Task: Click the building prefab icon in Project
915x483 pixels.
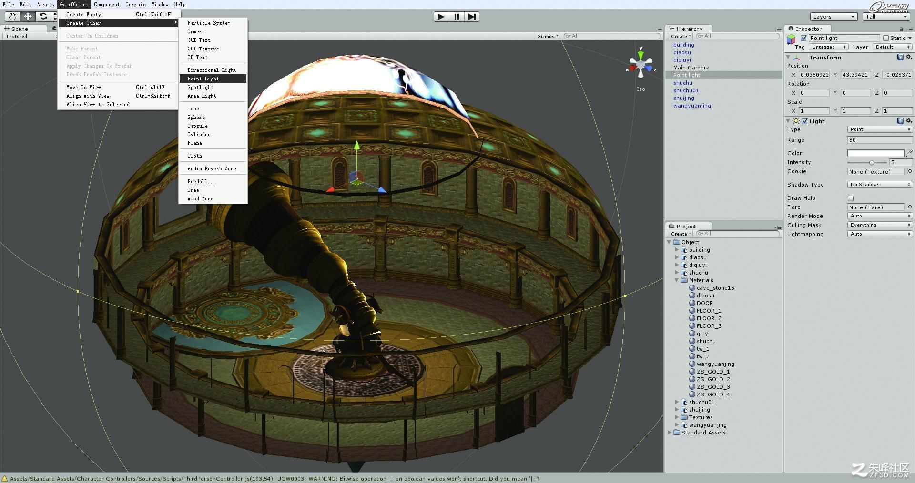Action: 684,250
